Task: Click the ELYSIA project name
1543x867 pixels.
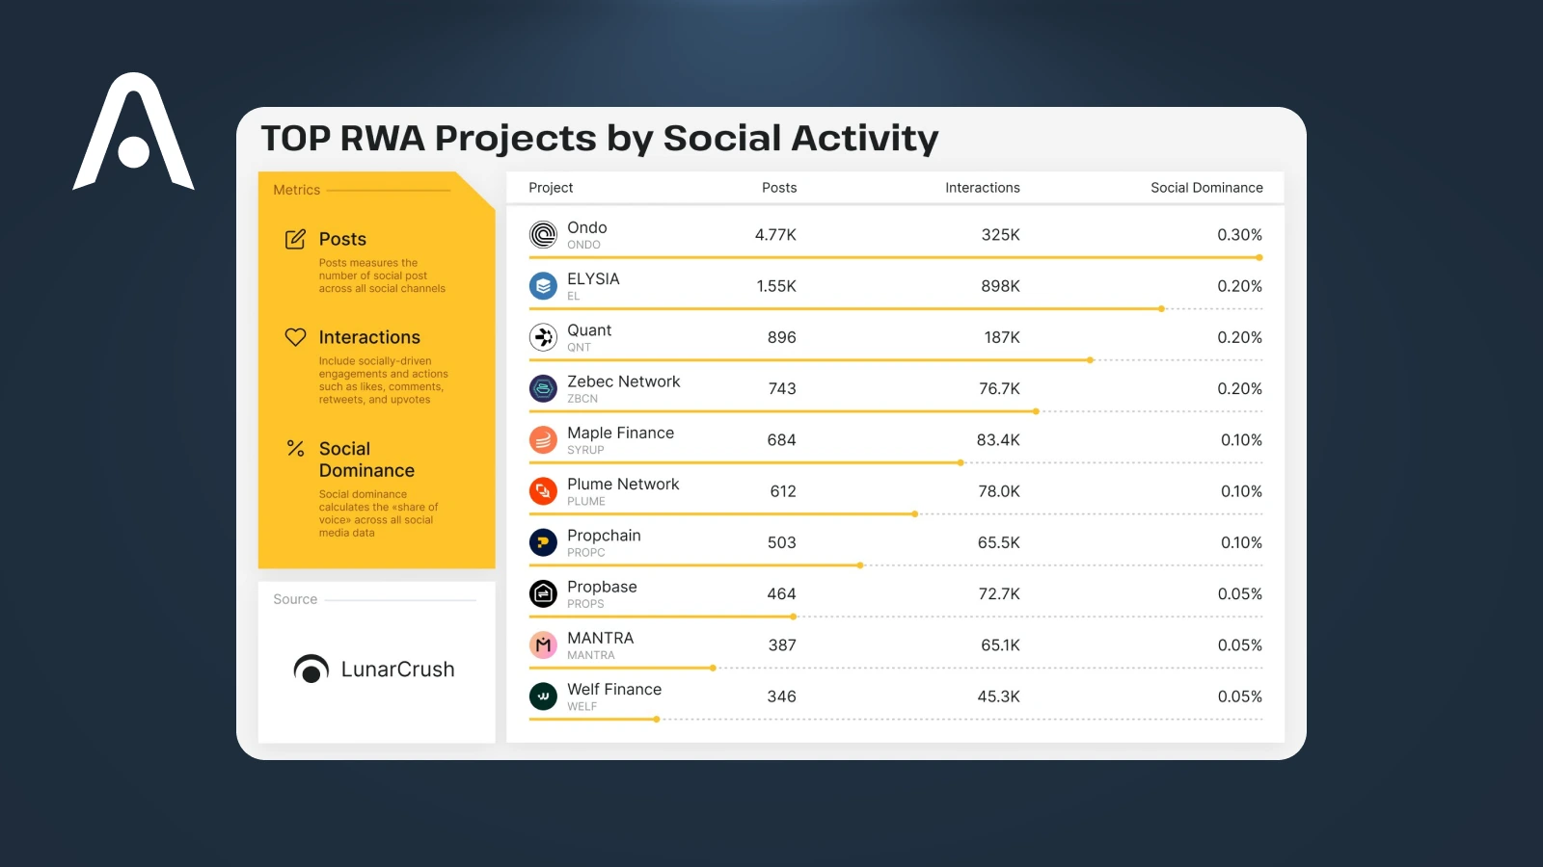Action: (592, 278)
